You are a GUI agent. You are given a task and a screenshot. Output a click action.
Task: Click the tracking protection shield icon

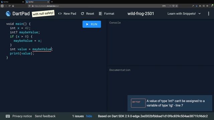tap(29, 6)
